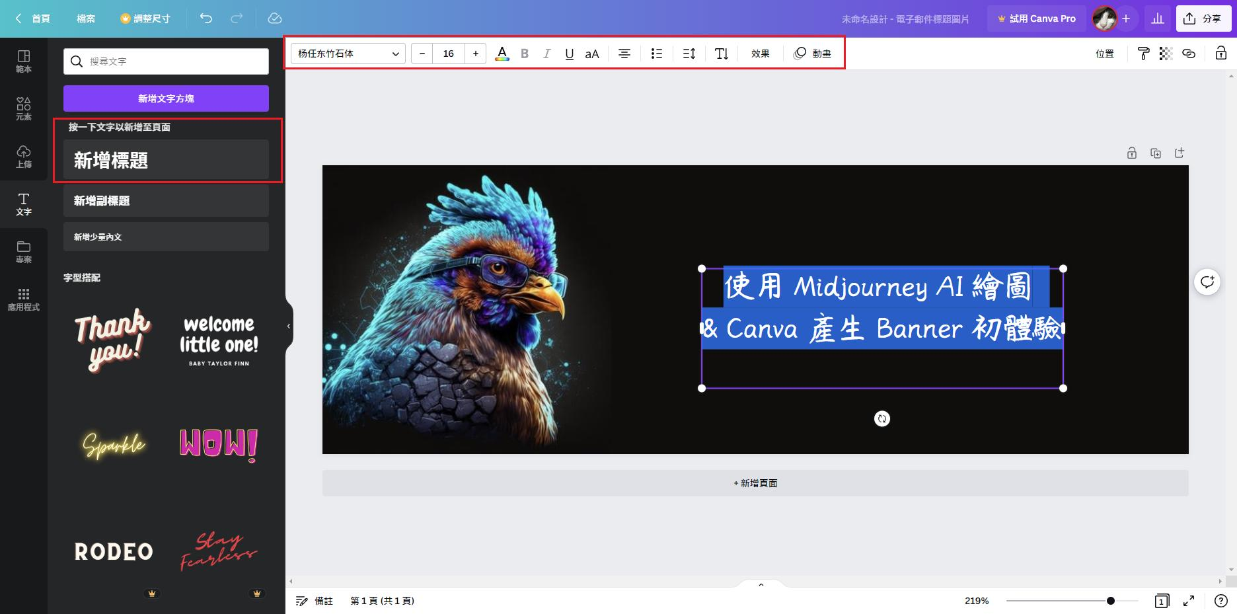Open the 元素 elements sidebar tab

(x=24, y=109)
